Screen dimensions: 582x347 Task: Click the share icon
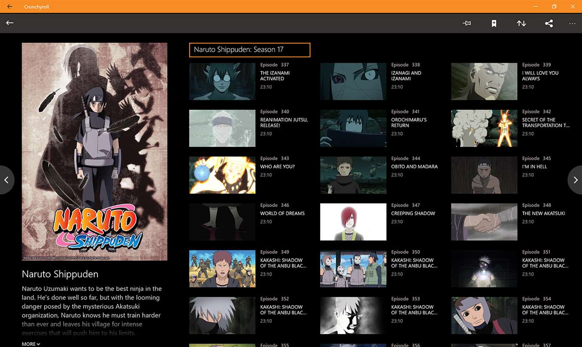[549, 23]
